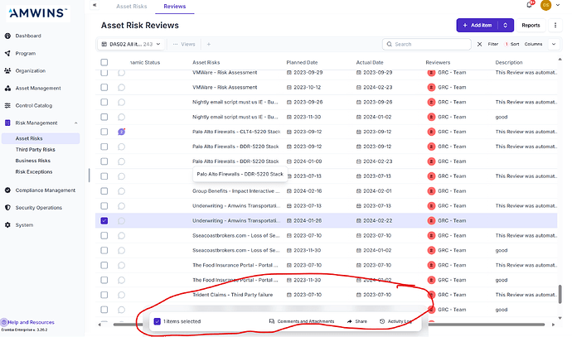Click Planned Date calendar icon for 2024-01-26 row

(289, 221)
